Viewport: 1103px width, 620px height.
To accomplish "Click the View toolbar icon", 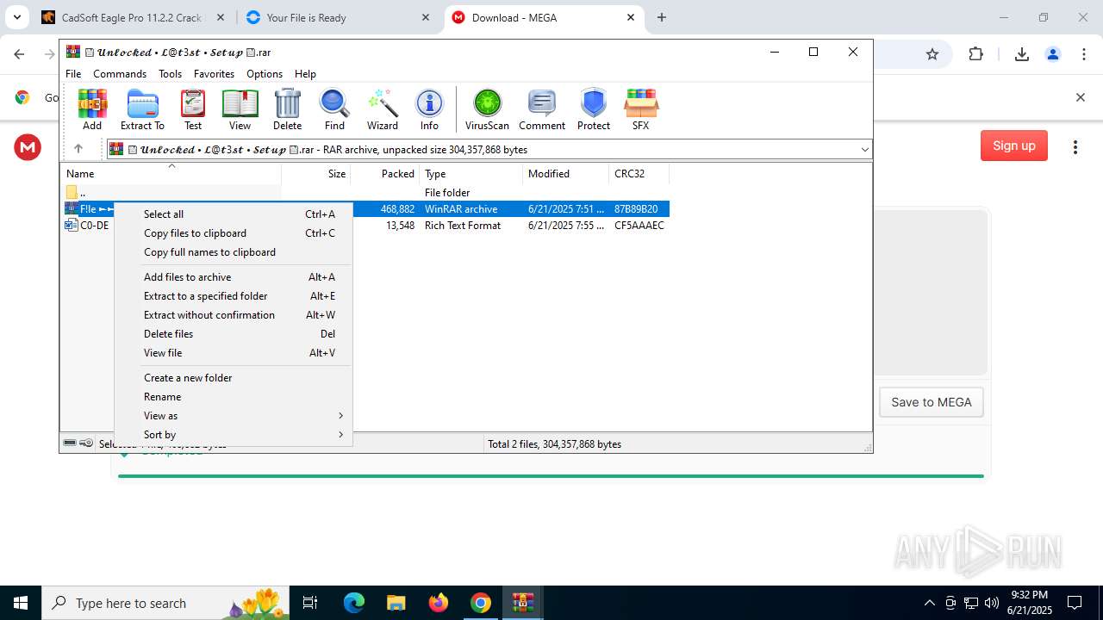I will 240,109.
